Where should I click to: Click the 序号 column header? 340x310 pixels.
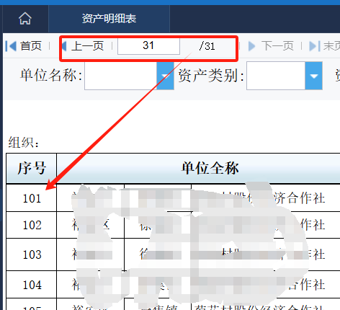pyautogui.click(x=32, y=168)
